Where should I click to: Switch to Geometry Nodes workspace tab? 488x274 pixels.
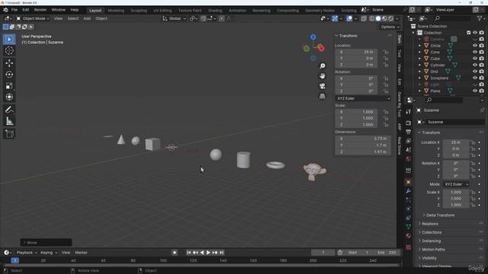click(x=319, y=10)
